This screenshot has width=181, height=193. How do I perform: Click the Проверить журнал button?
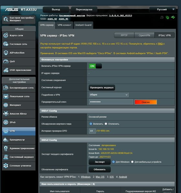(102, 88)
